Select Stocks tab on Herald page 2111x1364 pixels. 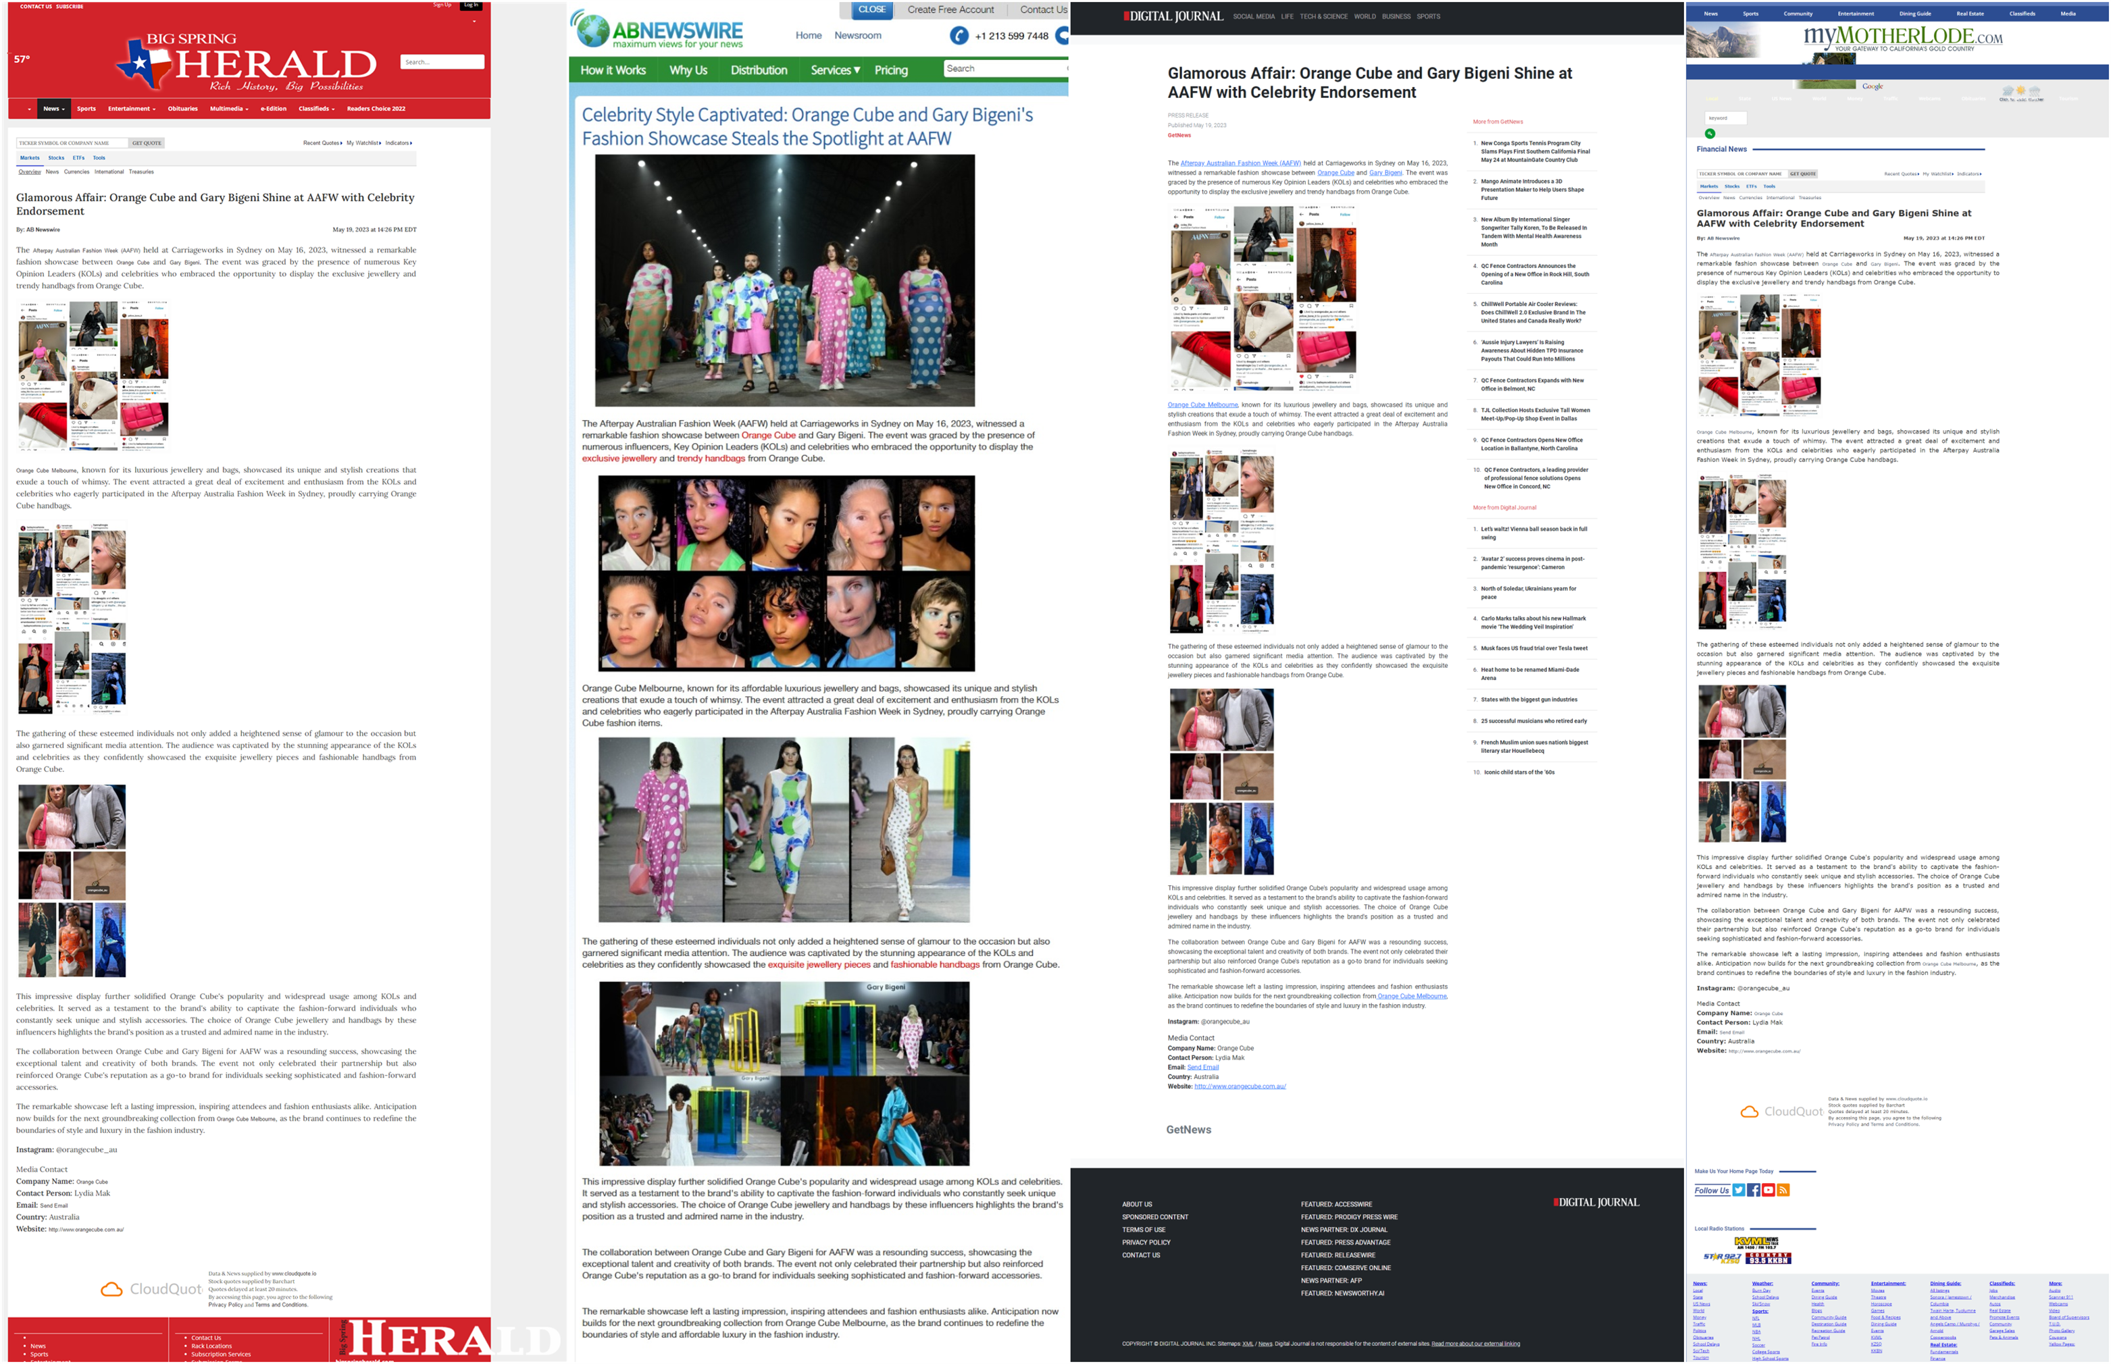(57, 157)
